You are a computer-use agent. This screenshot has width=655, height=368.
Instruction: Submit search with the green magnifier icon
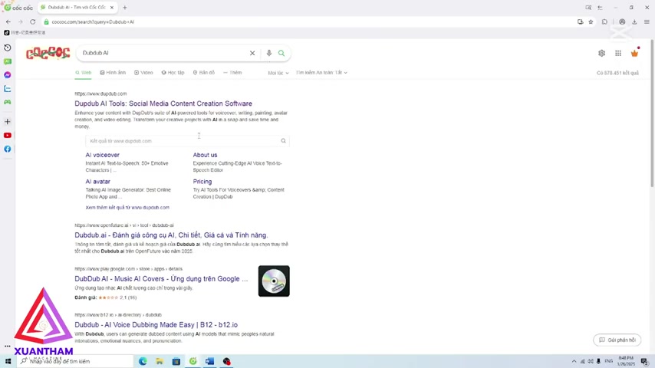281,53
